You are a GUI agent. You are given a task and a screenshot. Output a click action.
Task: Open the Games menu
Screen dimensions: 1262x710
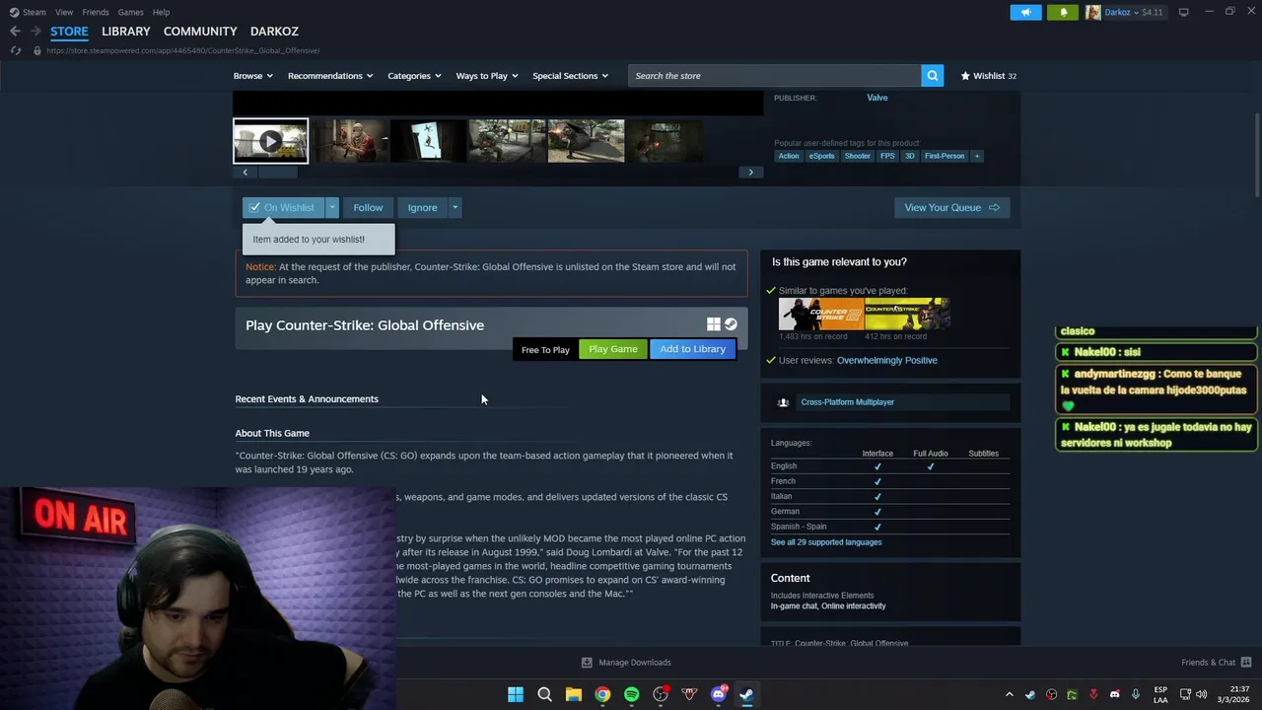pyautogui.click(x=130, y=12)
